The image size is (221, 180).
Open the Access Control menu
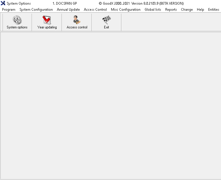point(95,10)
